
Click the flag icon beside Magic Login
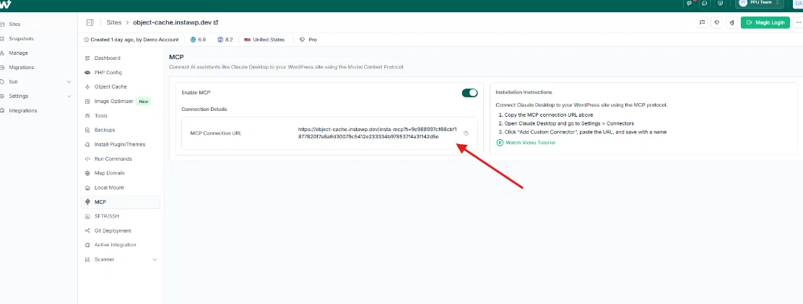point(702,22)
